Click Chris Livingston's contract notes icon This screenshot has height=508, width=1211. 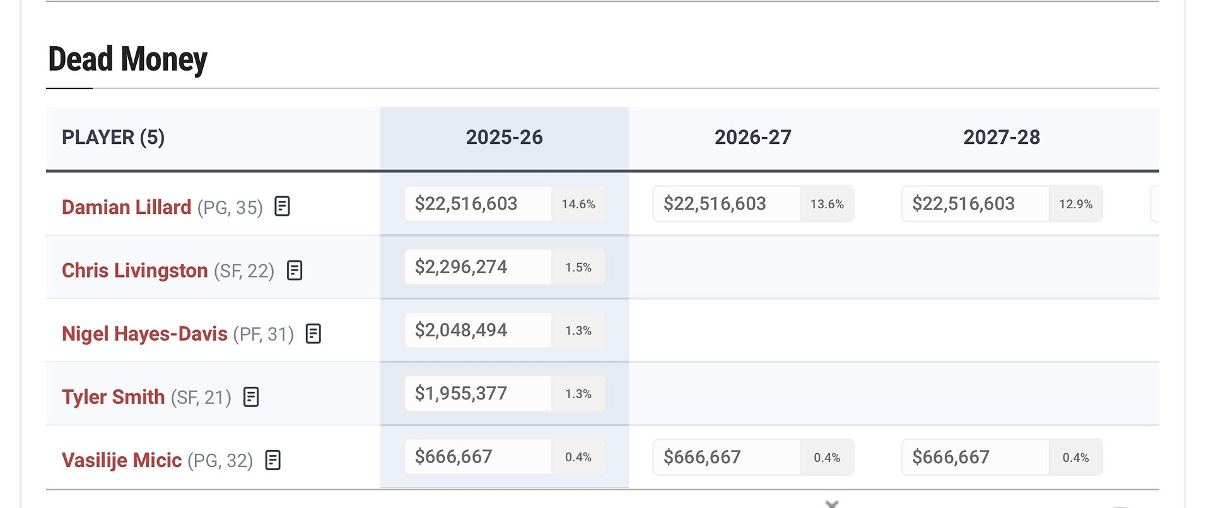pyautogui.click(x=295, y=270)
